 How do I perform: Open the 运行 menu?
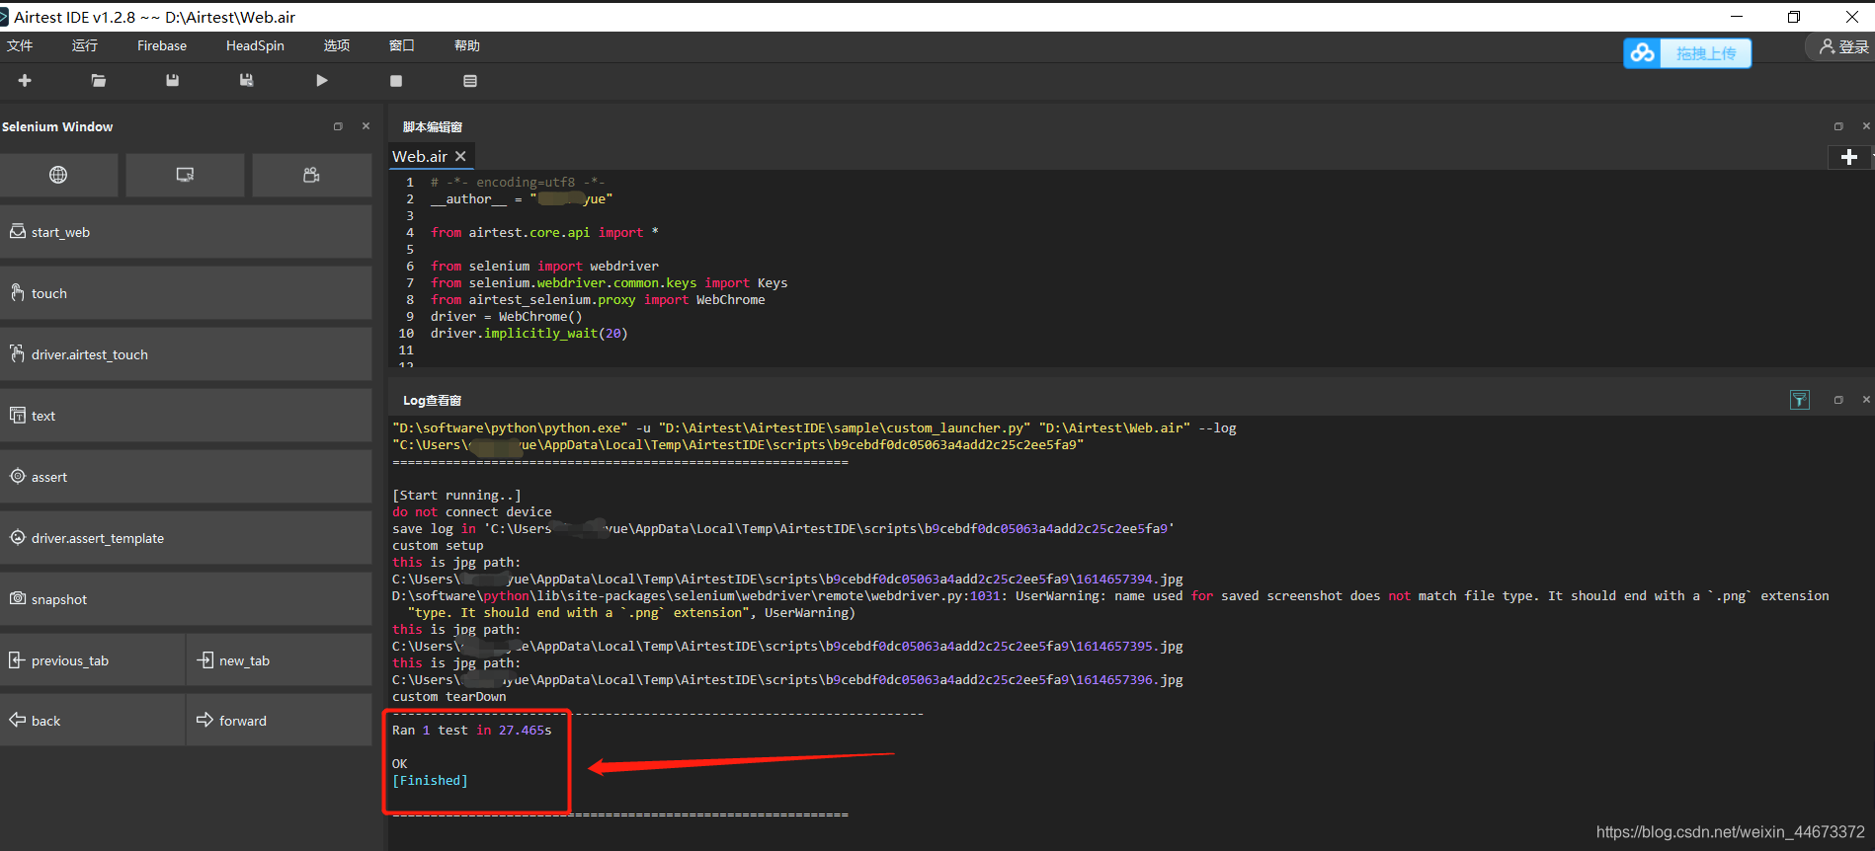click(x=85, y=46)
